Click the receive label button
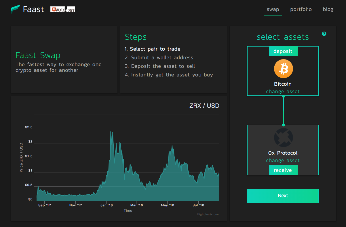Viewport: 346px width, 227px height. pos(283,170)
